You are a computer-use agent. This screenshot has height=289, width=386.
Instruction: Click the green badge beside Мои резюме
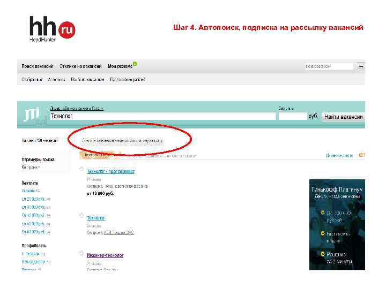135,64
